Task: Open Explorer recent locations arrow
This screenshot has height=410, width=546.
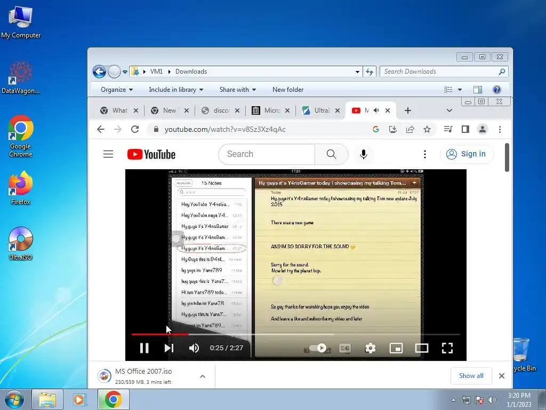Action: 125,72
